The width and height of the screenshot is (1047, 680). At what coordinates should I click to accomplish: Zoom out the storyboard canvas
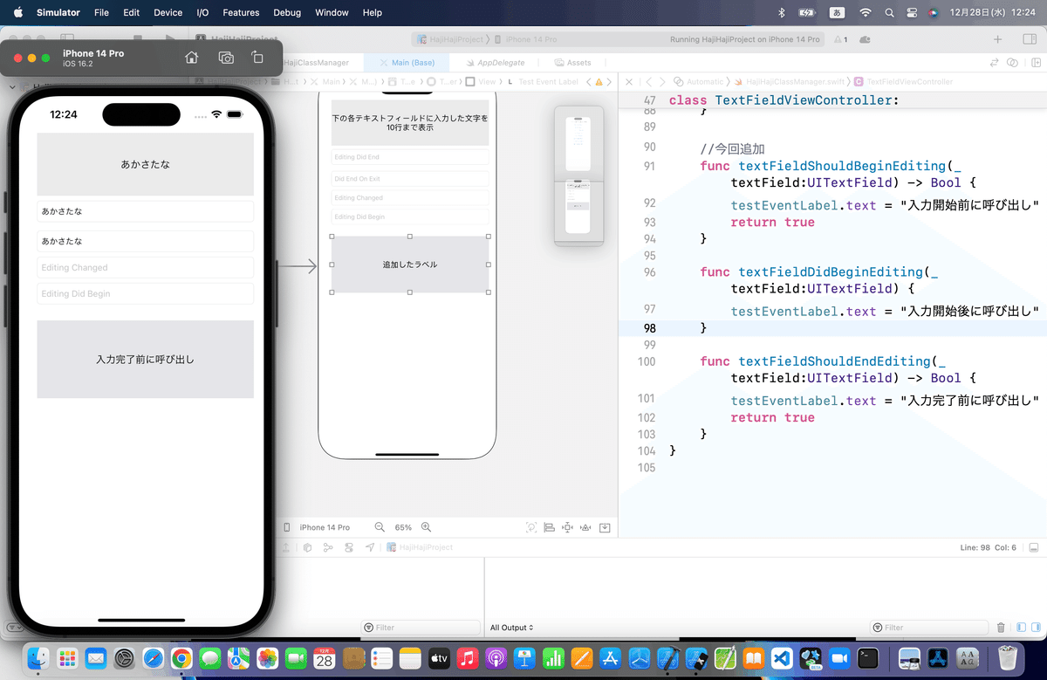[x=380, y=527]
